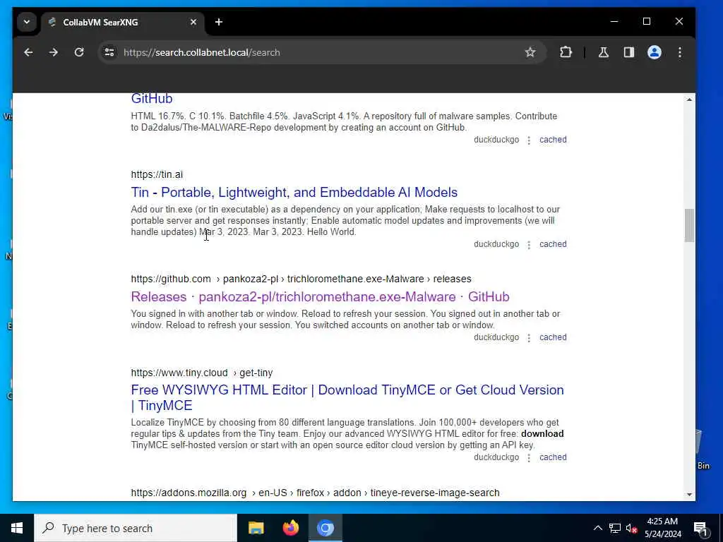The image size is (723, 542).
Task: Open the trichloromethane.exe-Malware releases result
Action: 320,297
